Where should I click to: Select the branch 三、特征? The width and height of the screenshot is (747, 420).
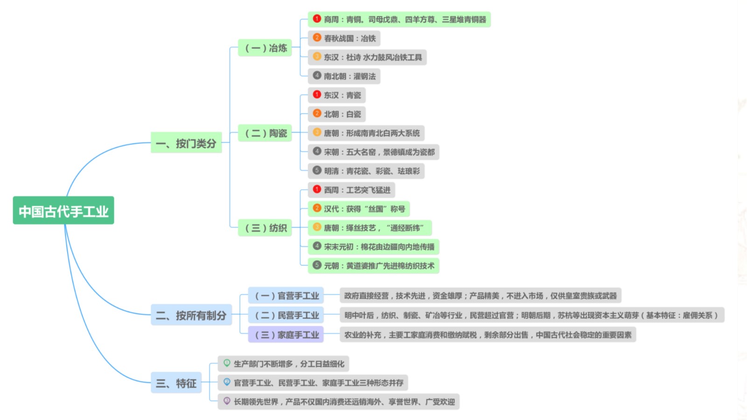176,383
